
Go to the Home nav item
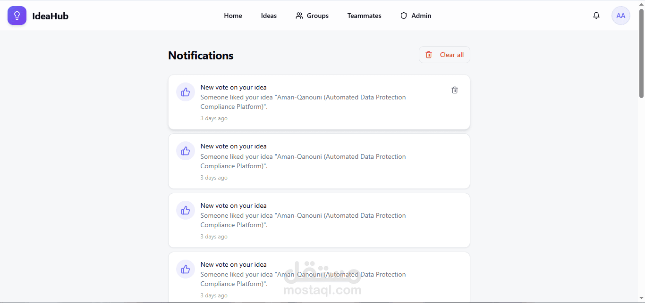click(x=233, y=16)
